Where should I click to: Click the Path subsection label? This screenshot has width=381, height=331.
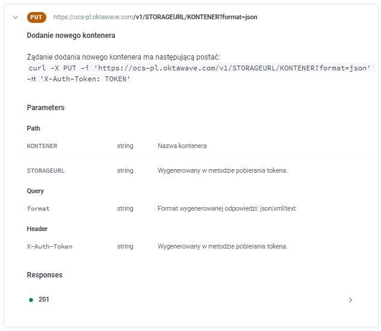pyautogui.click(x=33, y=128)
